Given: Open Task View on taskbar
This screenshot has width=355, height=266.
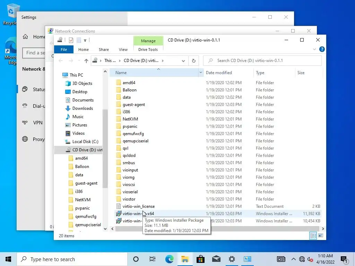Looking at the screenshot, I should (x=153, y=259).
